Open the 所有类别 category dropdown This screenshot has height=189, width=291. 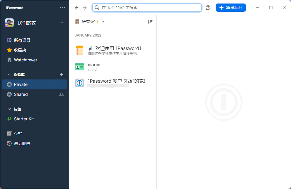(x=90, y=22)
